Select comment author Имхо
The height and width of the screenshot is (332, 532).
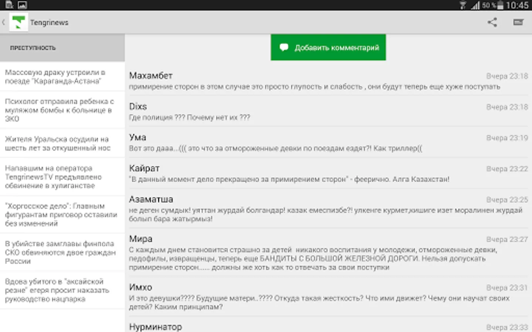coord(140,287)
